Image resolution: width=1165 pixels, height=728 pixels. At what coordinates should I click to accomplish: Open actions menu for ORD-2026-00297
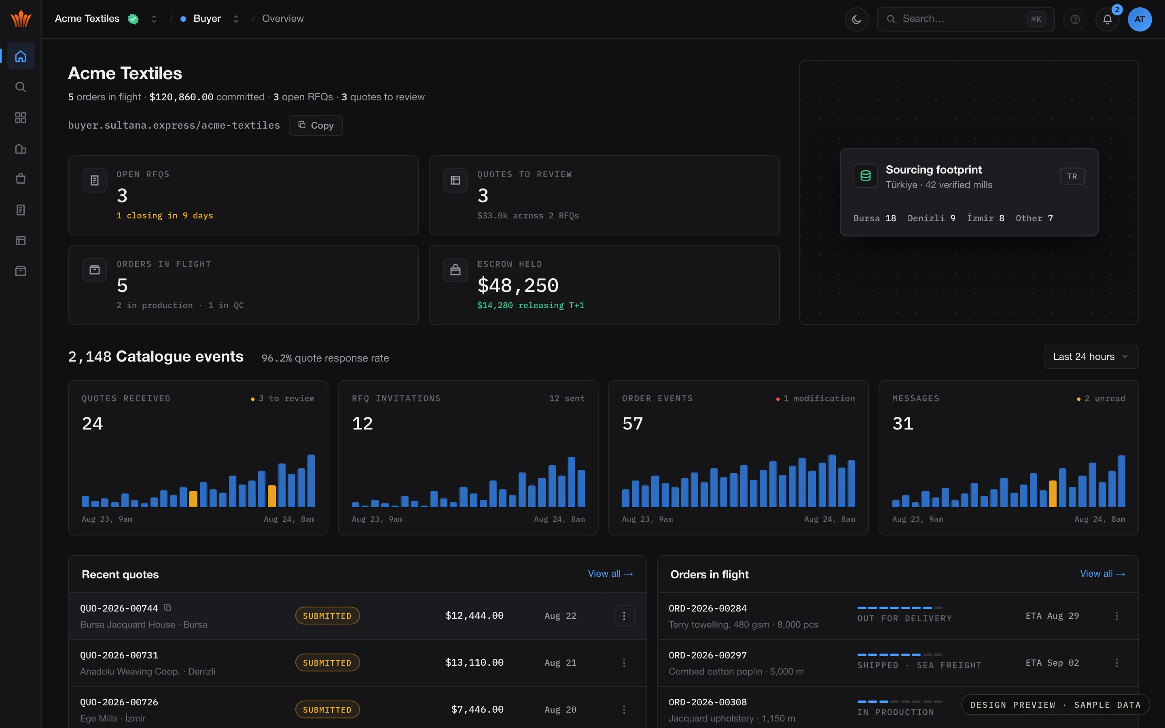pos(1117,663)
